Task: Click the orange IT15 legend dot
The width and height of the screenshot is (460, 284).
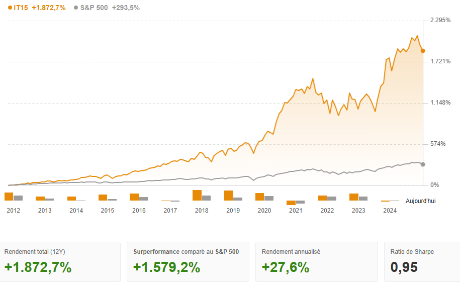Action: (10, 8)
